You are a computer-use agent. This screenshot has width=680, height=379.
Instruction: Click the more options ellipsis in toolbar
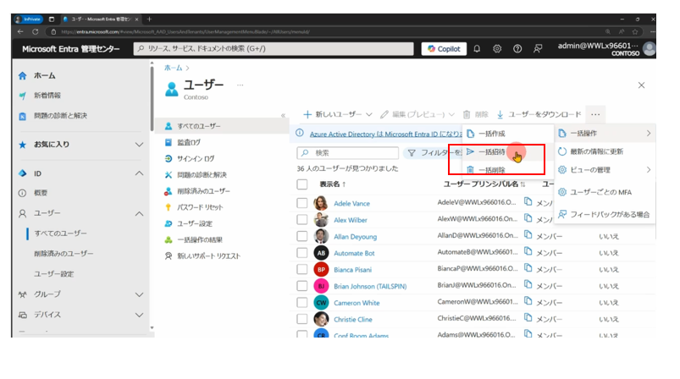point(596,114)
